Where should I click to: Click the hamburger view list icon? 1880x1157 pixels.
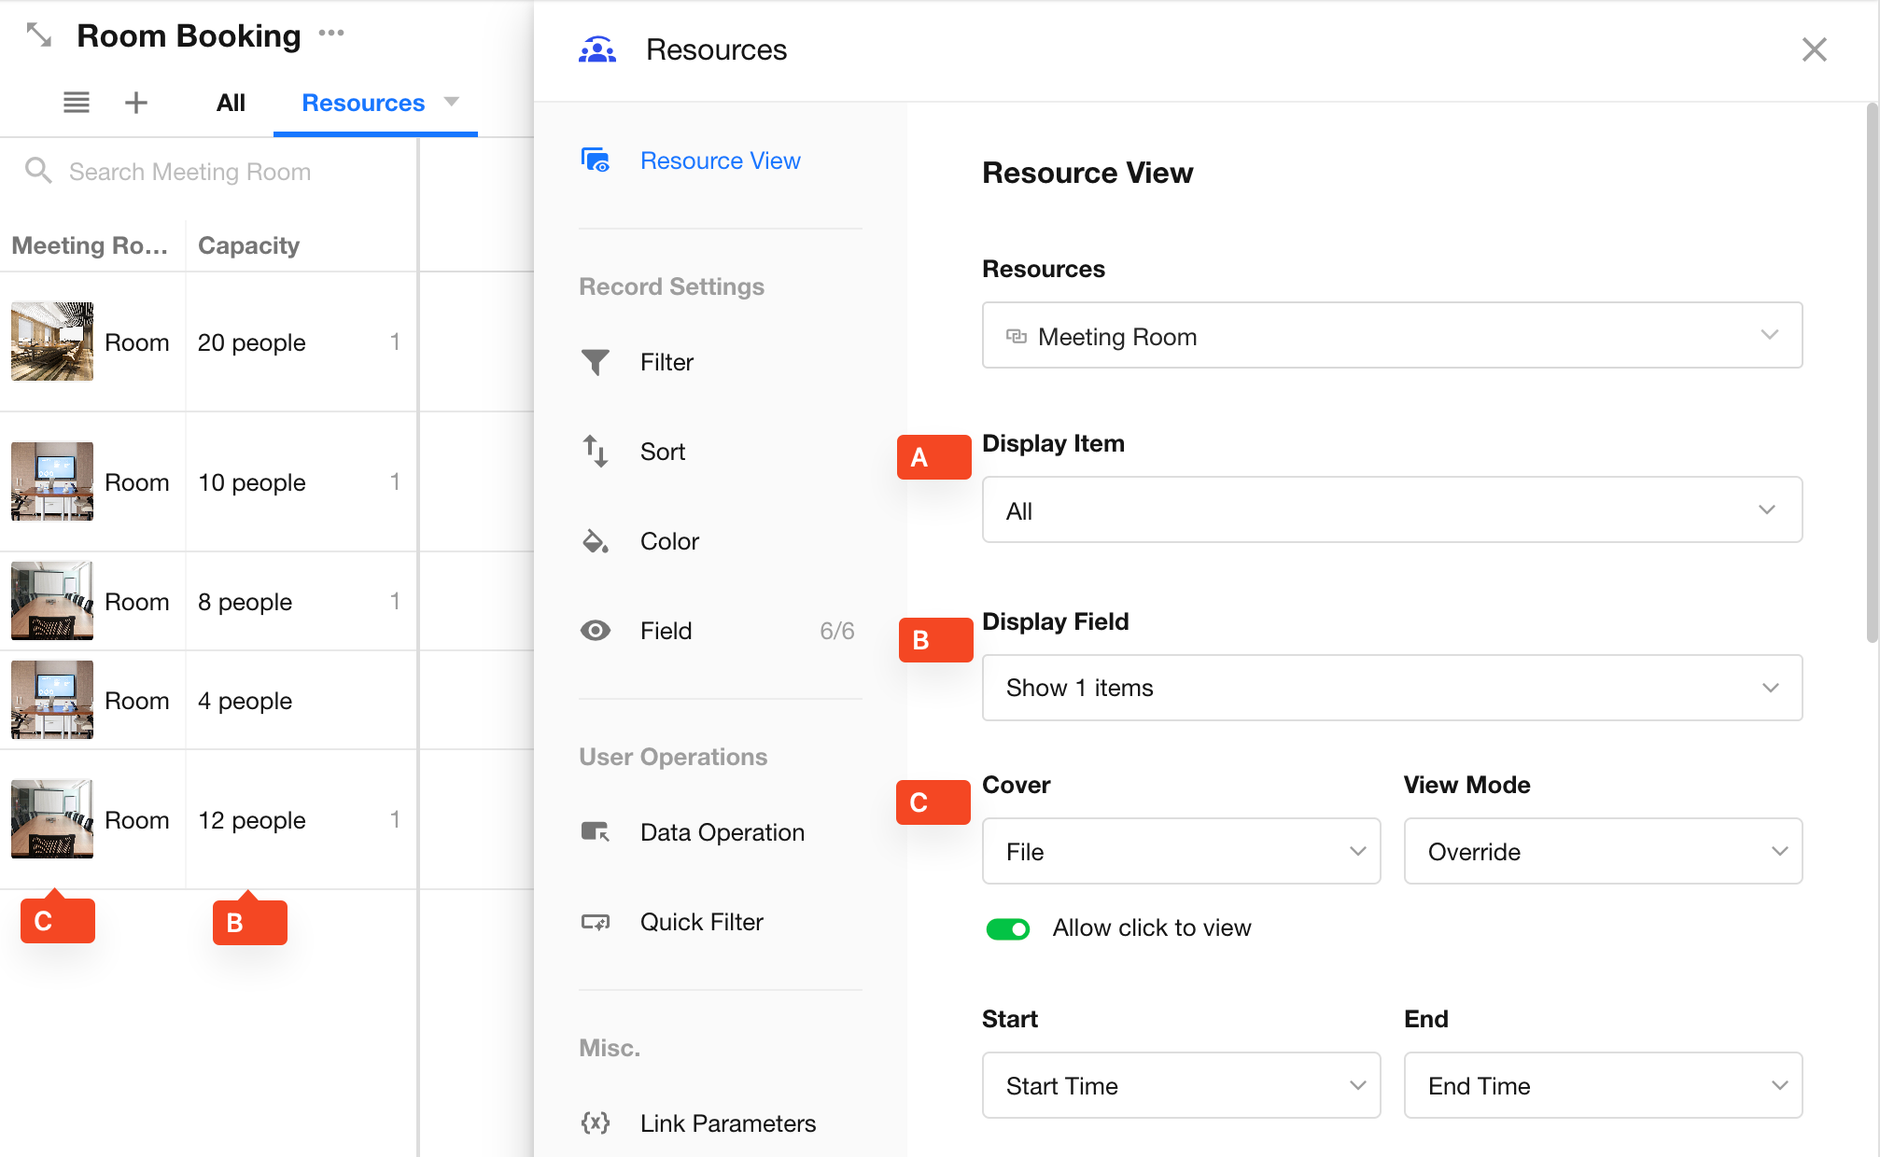click(x=77, y=103)
